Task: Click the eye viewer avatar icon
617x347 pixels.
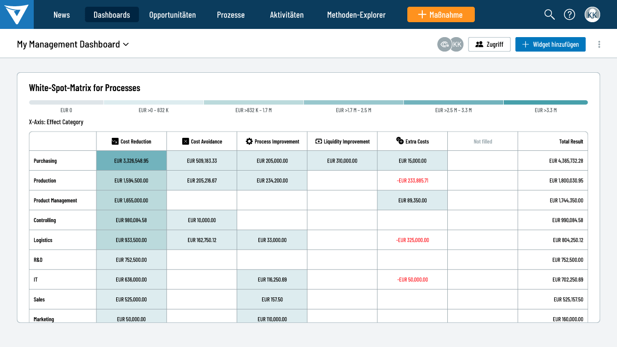Action: coord(444,44)
